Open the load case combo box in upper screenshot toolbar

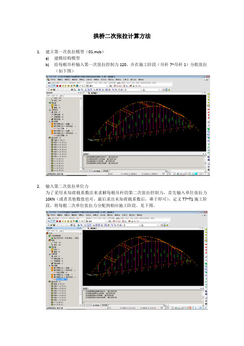(97, 86)
